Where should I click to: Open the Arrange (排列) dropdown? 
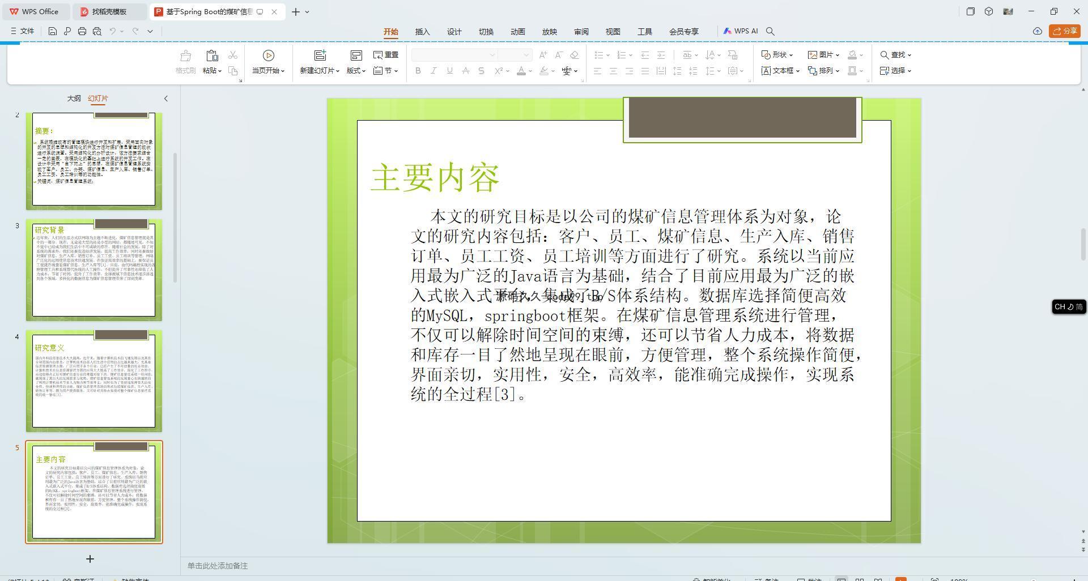click(x=823, y=71)
